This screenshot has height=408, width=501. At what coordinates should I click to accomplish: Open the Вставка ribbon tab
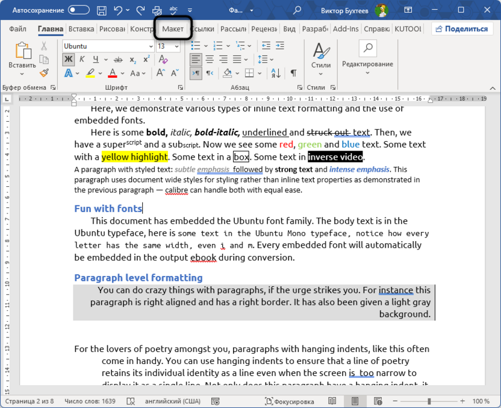[81, 28]
